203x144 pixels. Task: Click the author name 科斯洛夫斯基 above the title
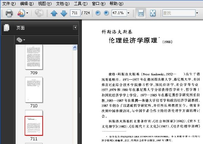pyautogui.click(x=117, y=32)
